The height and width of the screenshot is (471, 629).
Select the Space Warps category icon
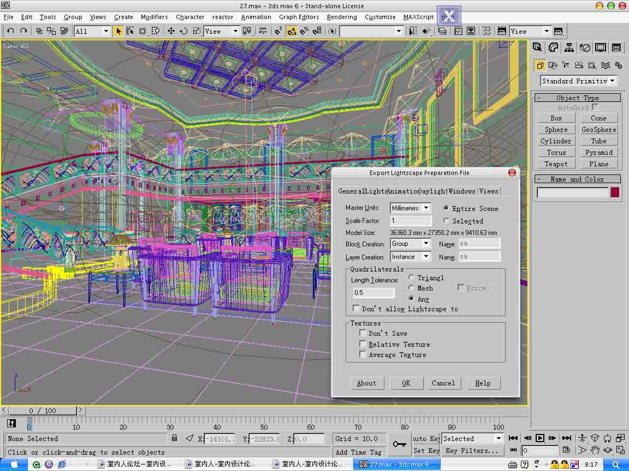606,65
